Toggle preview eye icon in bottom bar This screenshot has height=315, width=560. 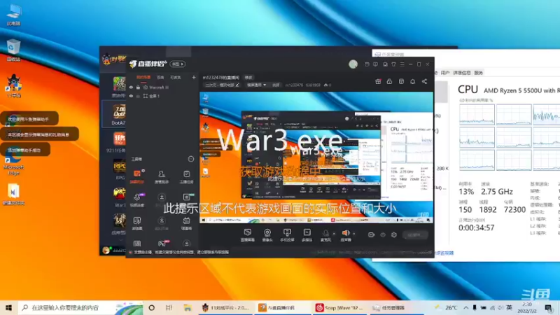[x=382, y=234]
